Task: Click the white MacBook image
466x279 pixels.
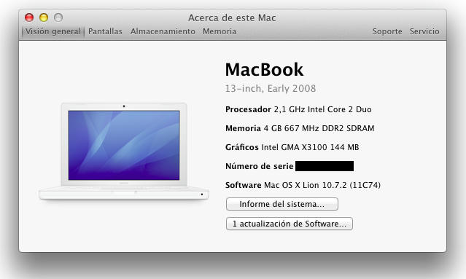Action: [x=124, y=152]
